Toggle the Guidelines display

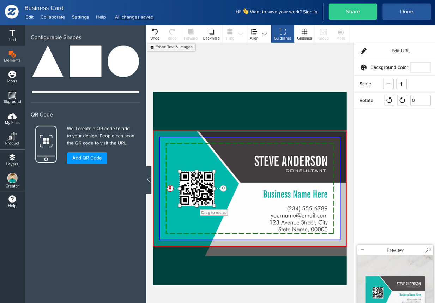point(283,34)
